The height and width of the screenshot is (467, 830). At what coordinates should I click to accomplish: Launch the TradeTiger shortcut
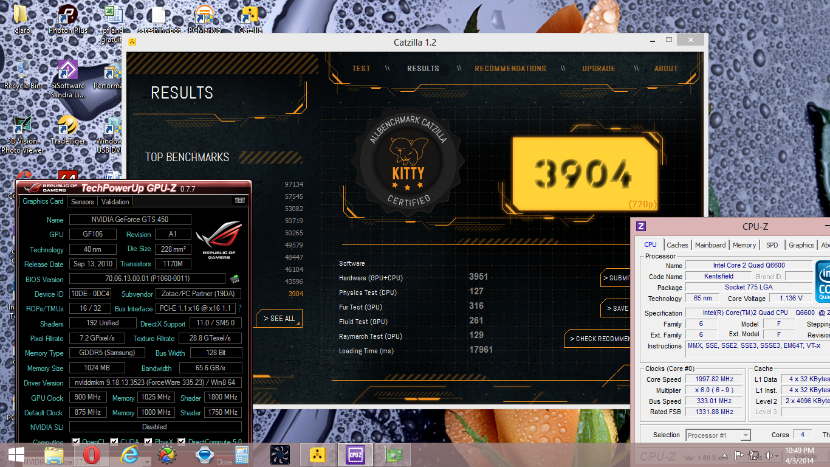(67, 130)
